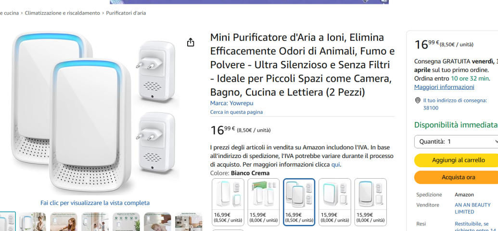
Task: Open the Quantità dropdown
Action: 456,142
